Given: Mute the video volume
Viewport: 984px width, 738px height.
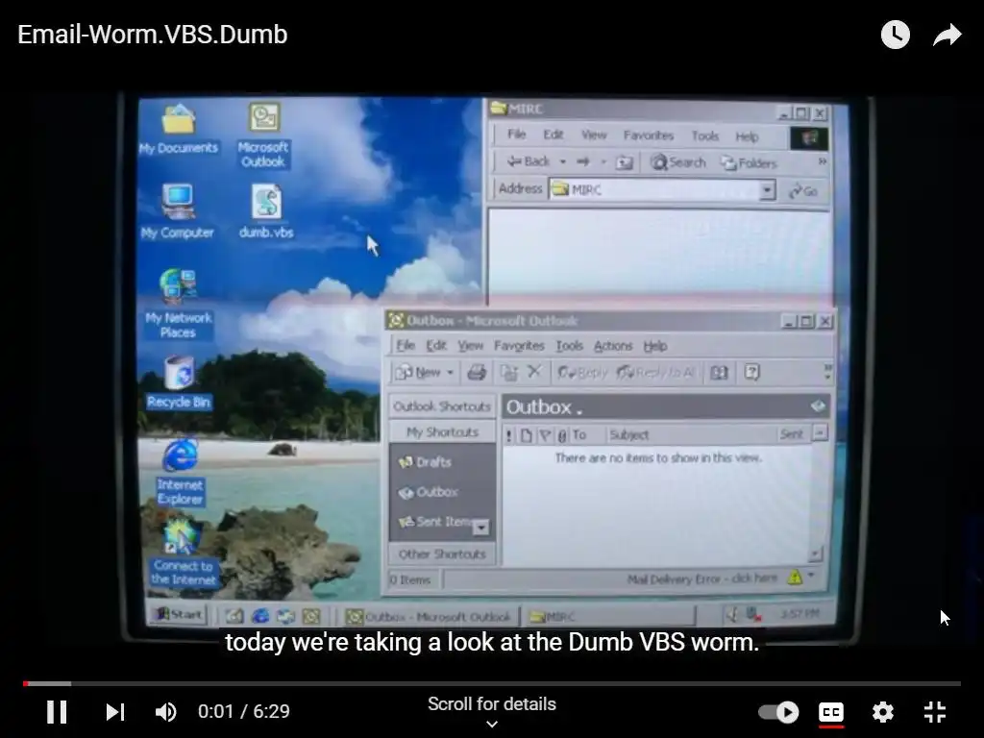Looking at the screenshot, I should [x=165, y=712].
